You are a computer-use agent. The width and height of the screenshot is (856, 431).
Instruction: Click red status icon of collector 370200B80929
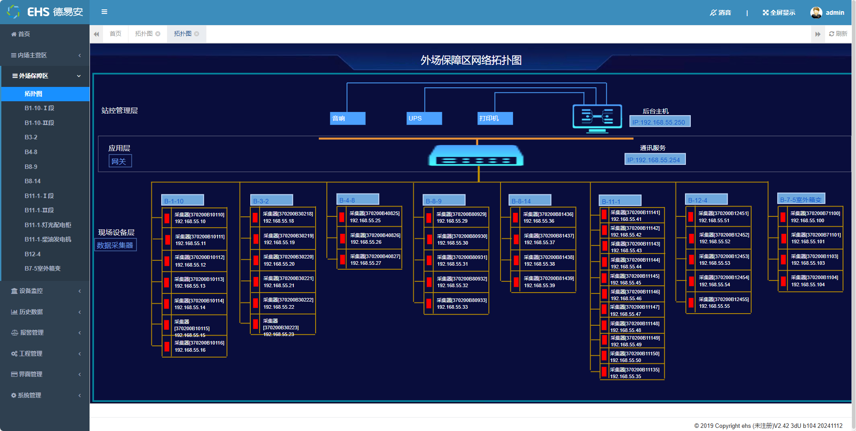(x=429, y=218)
